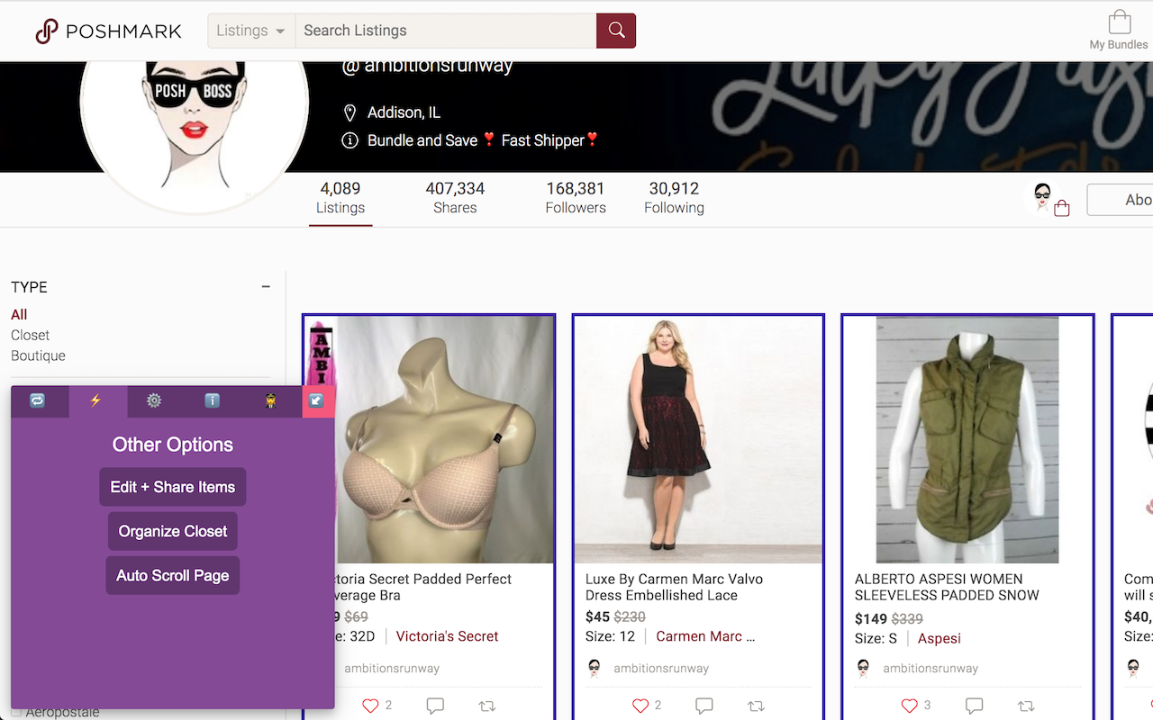Comment on the Carmen Marc Valvo dress listing
The width and height of the screenshot is (1153, 720).
[704, 706]
